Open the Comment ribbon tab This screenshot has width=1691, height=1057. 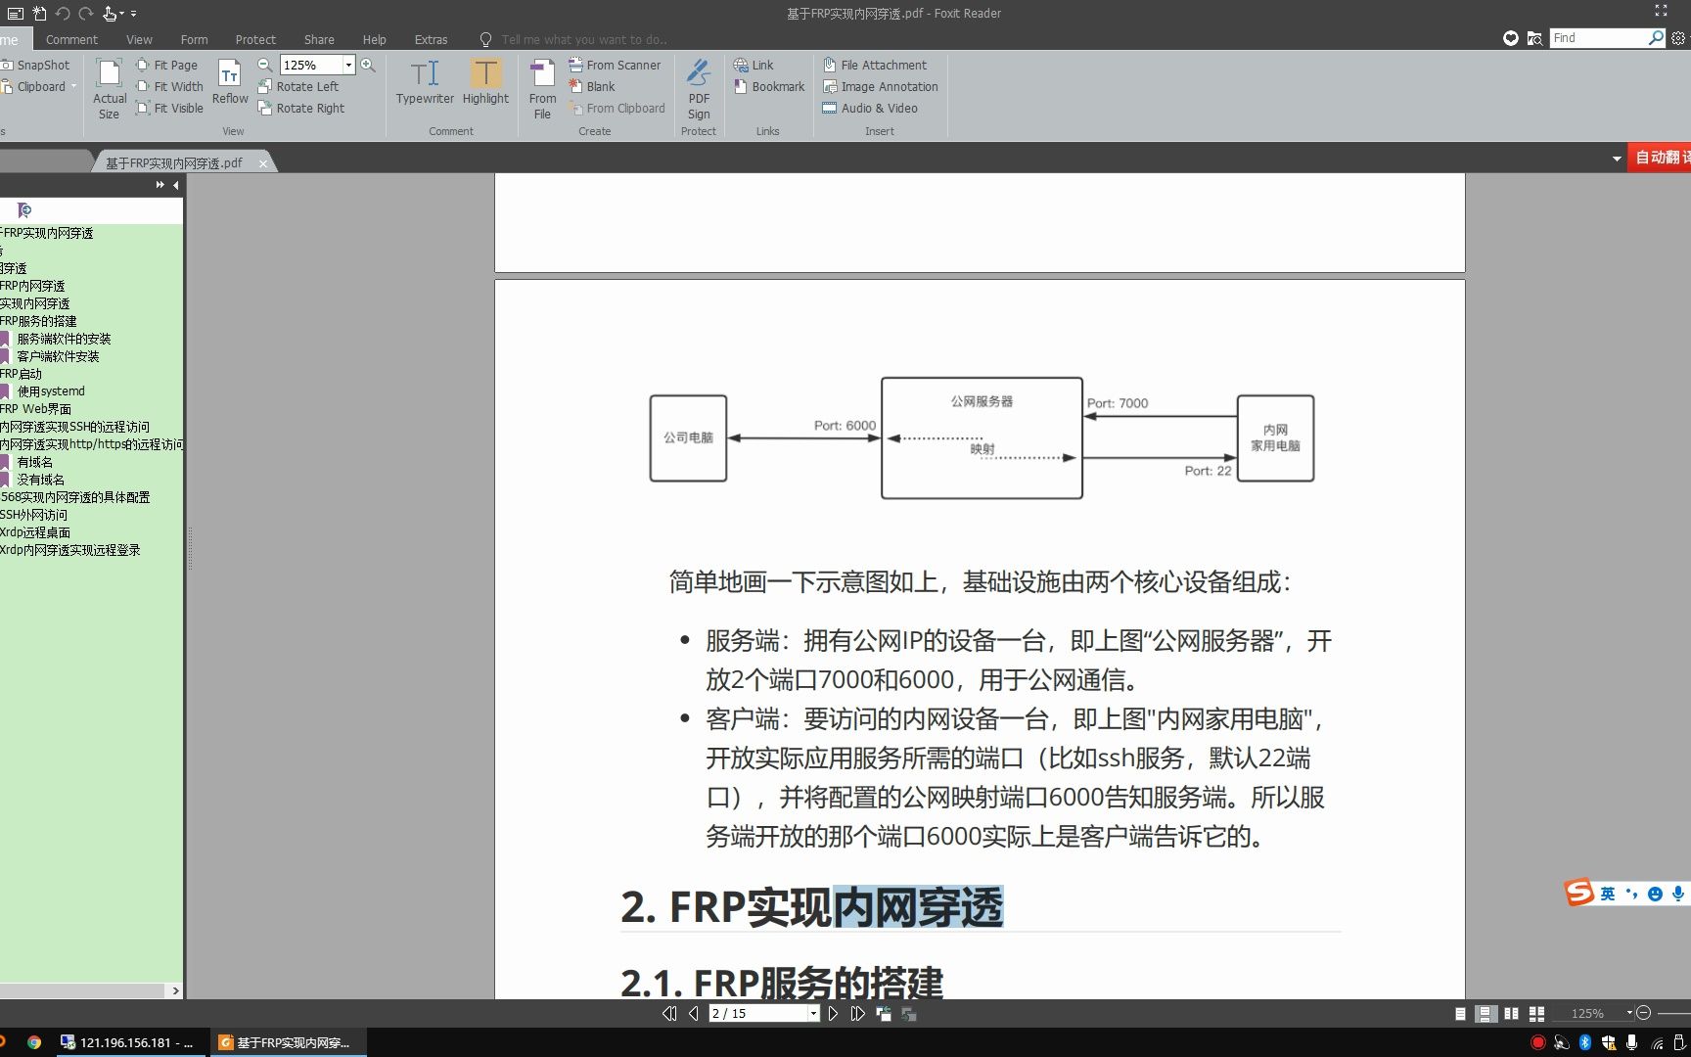point(71,39)
